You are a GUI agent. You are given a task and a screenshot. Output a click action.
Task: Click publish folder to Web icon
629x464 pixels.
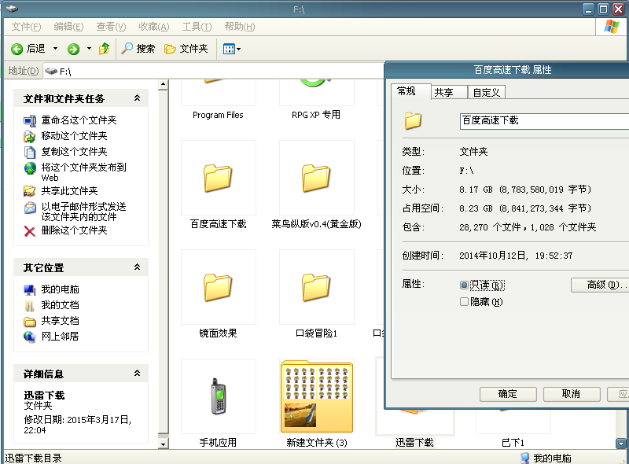click(x=30, y=168)
